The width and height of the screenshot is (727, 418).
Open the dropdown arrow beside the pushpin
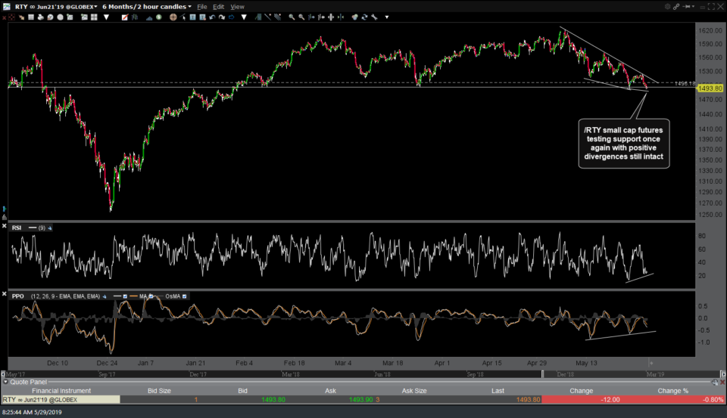(693, 7)
